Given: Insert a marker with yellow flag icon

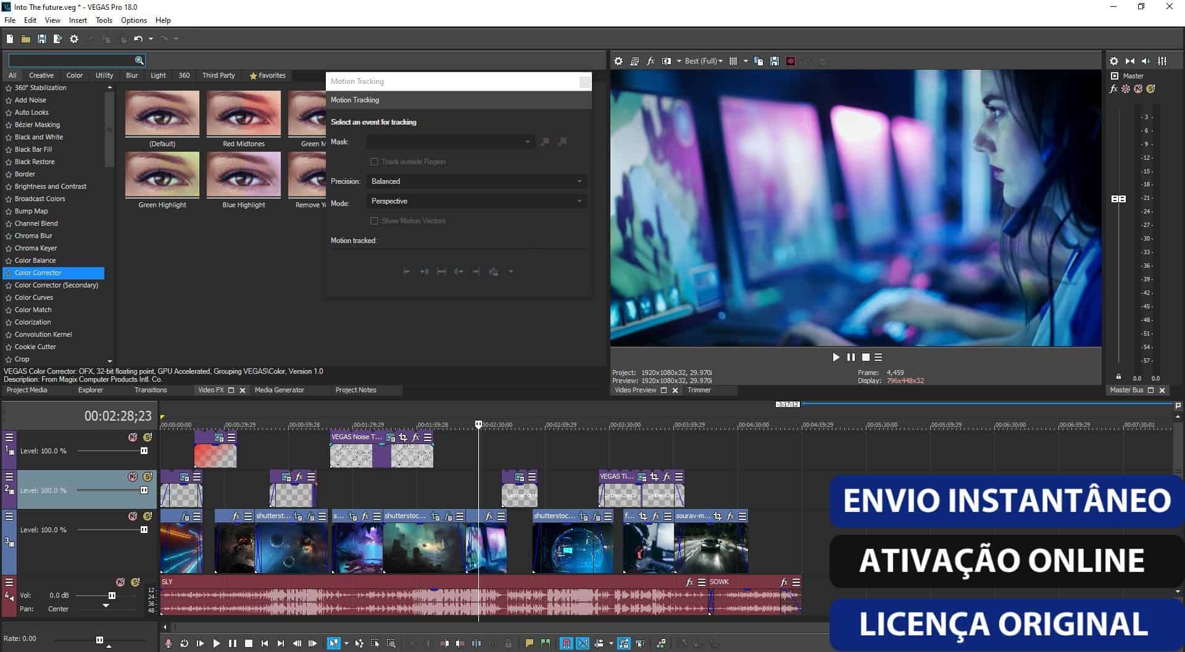Looking at the screenshot, I should [x=529, y=643].
